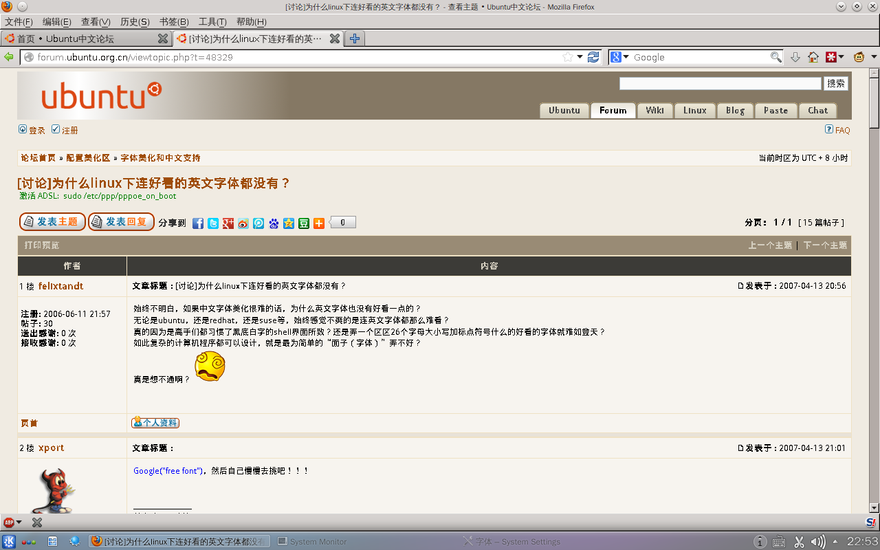
Task: Click the red asterisk addon icon
Action: (x=831, y=57)
